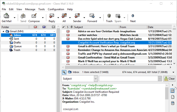Image resolution: width=177 pixels, height=112 pixels.
Task: Open the search history dropdown arrow
Action: pos(160,79)
